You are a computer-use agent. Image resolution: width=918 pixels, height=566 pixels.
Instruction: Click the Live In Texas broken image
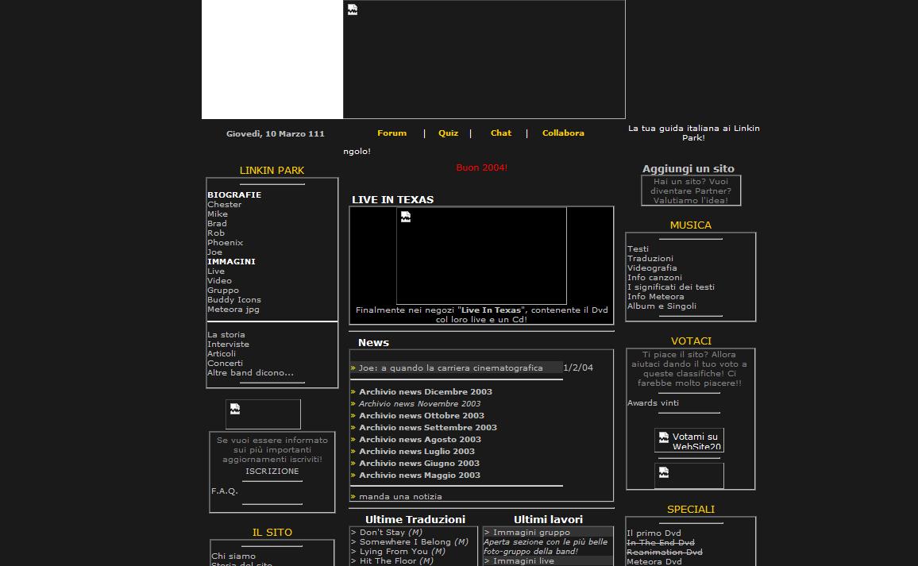[481, 256]
